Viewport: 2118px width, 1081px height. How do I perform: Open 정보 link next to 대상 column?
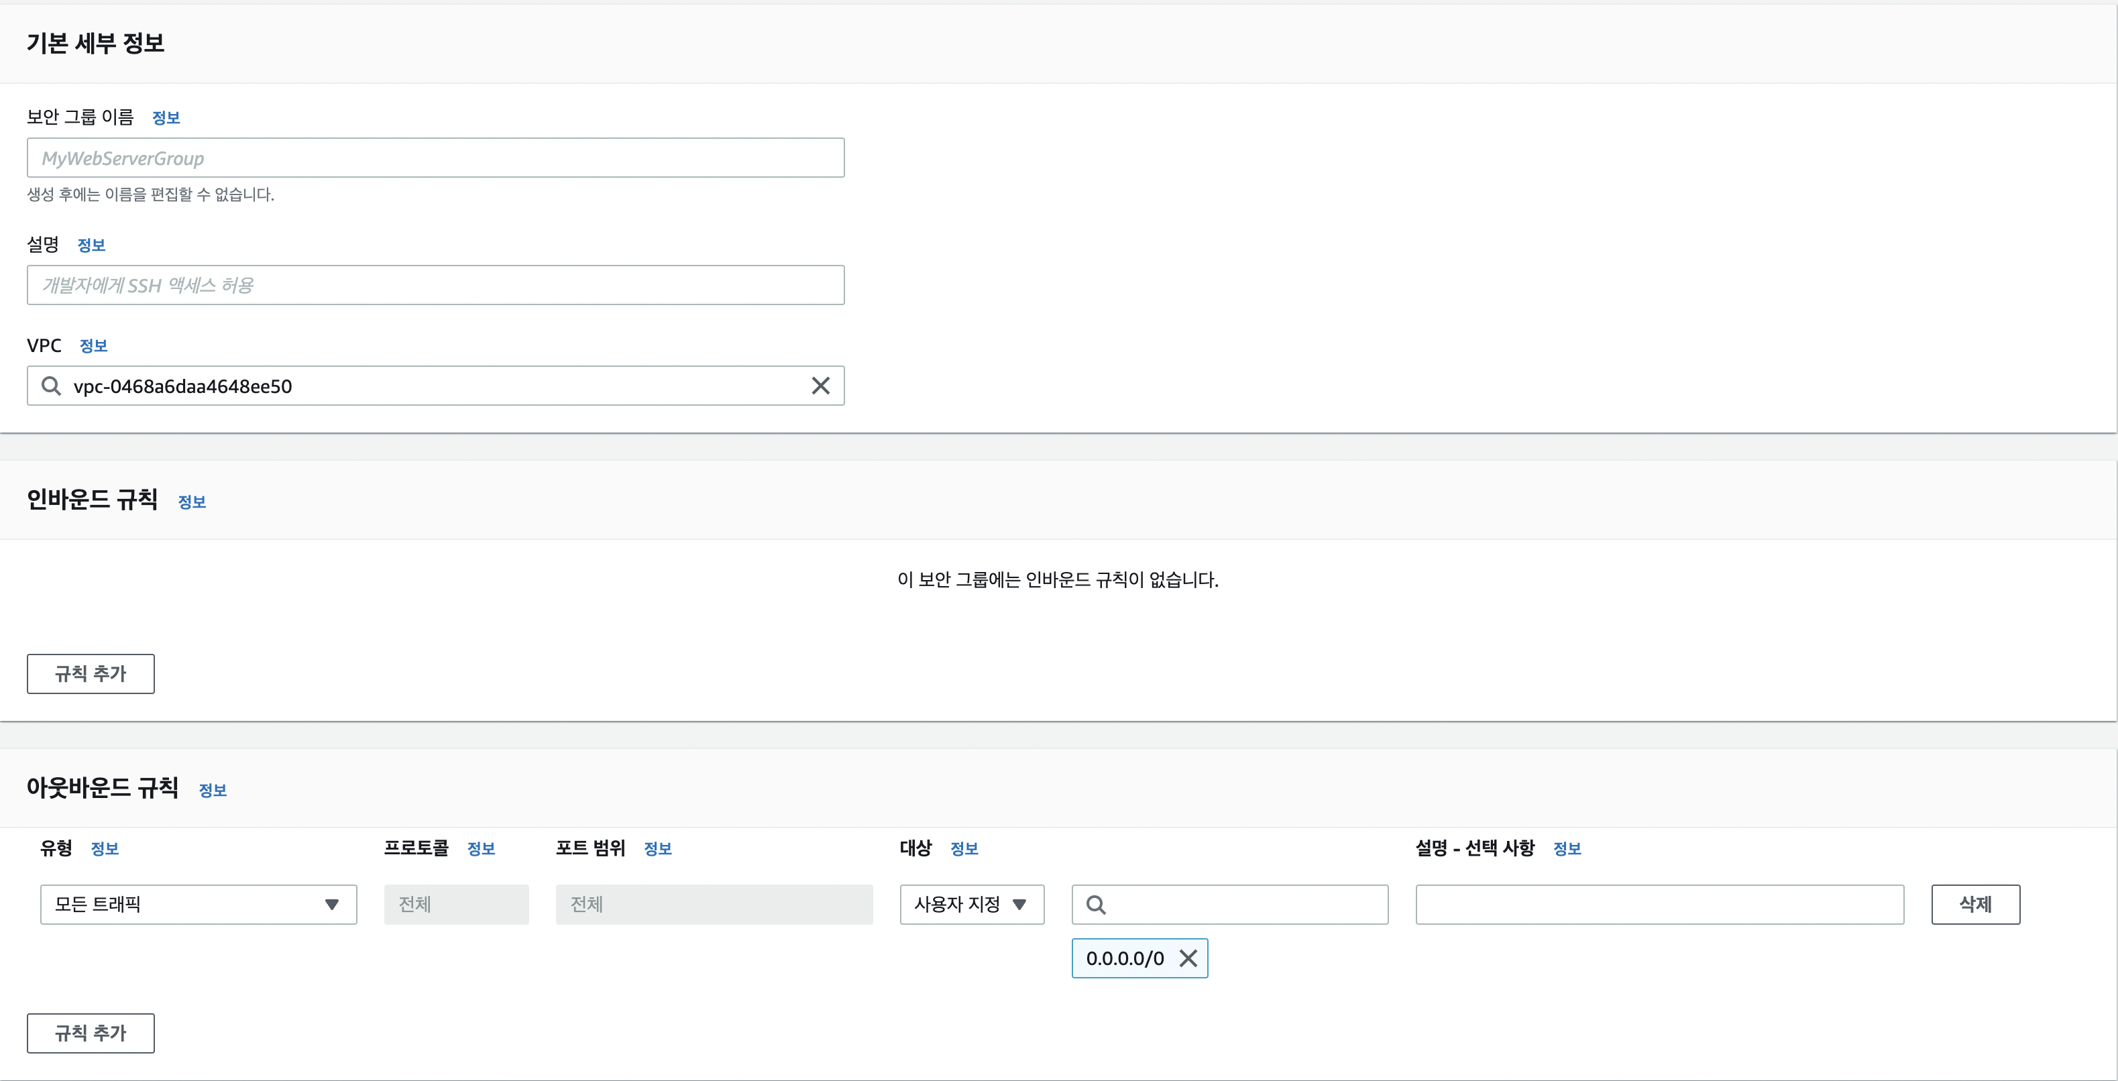964,848
